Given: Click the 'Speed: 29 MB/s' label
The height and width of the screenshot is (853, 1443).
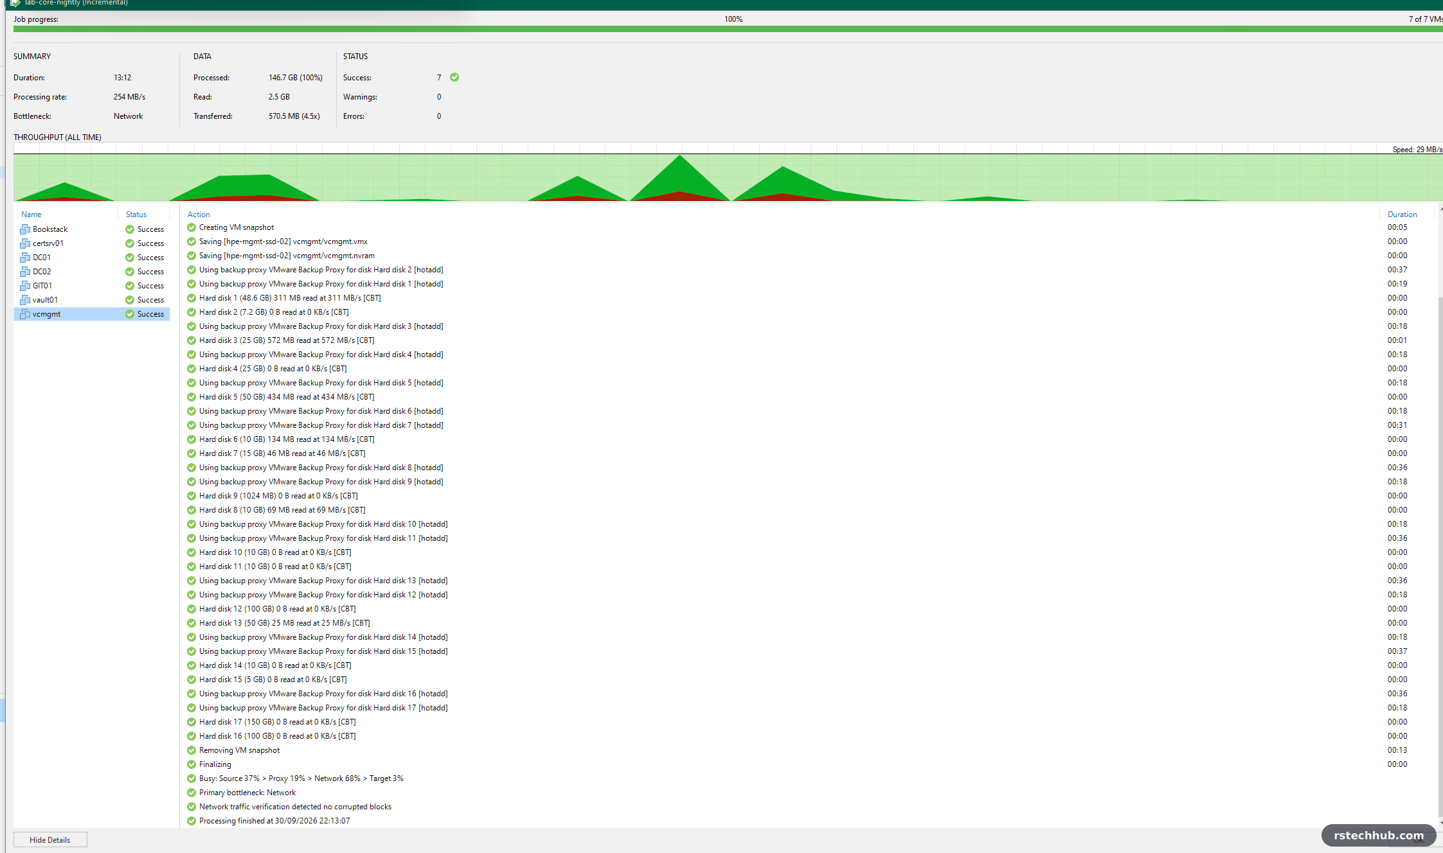Looking at the screenshot, I should pyautogui.click(x=1417, y=150).
